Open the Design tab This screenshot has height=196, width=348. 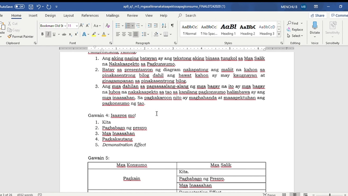[x=50, y=16]
